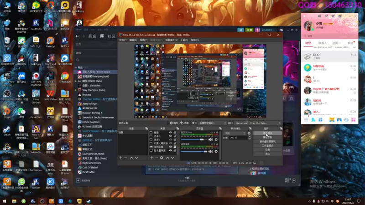Add a new source with plus icon
Viewport: 365px width, 205px height.
click(151, 158)
